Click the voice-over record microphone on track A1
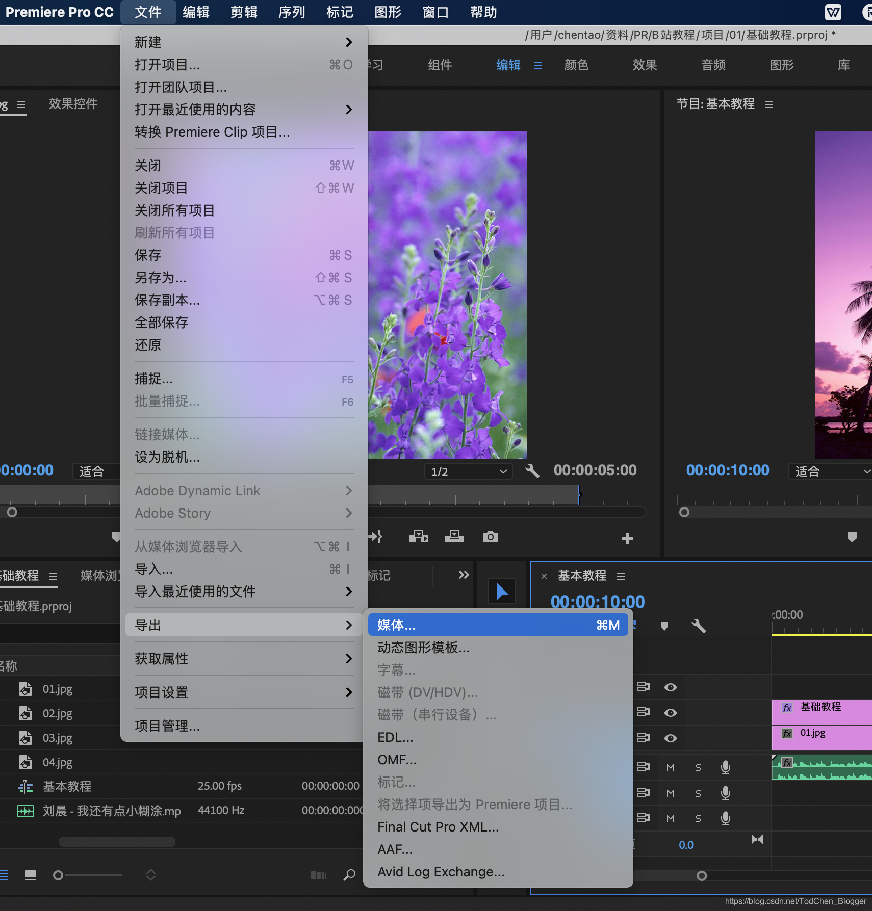Viewport: 872px width, 911px height. point(725,767)
